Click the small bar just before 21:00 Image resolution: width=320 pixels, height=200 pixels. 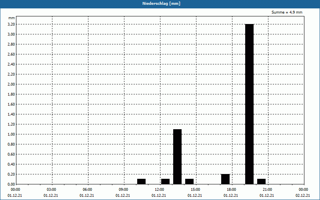(262, 182)
